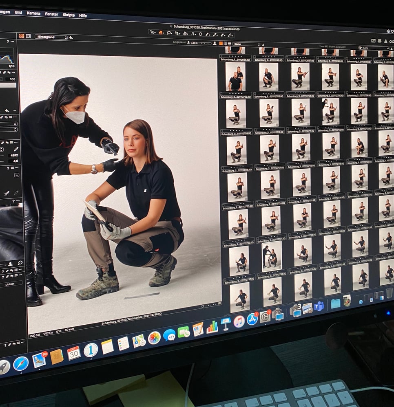Viewport: 394px width, 407px height.
Task: Open the Photos app in the Dock
Action: tap(154, 338)
